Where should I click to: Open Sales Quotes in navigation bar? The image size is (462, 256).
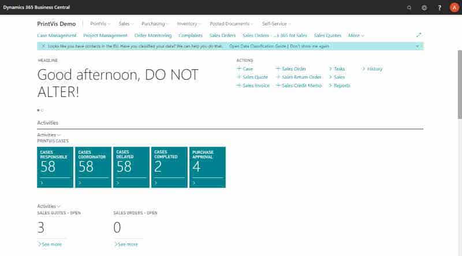click(x=327, y=35)
